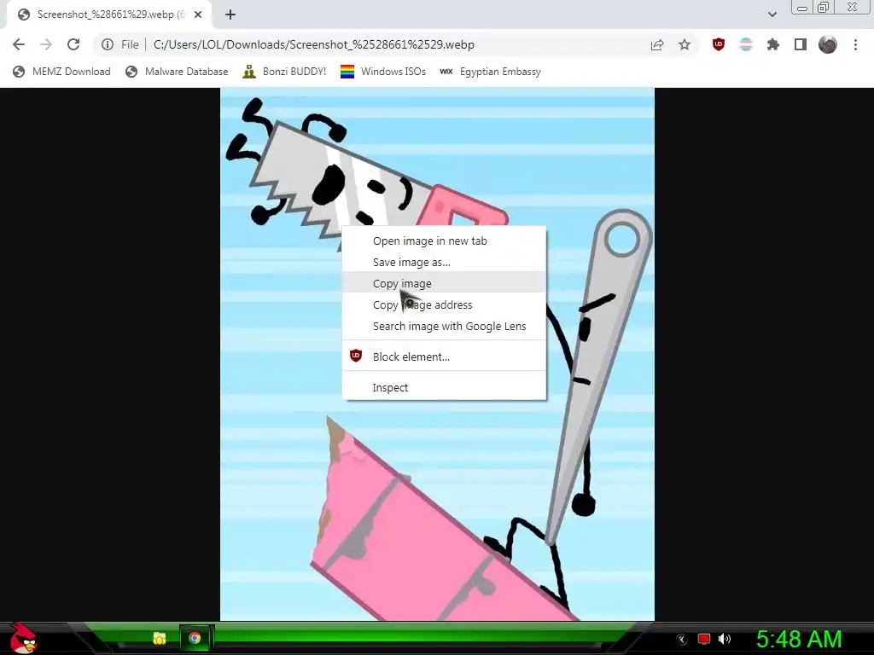Expand the tab search dropdown arrow

[x=772, y=14]
